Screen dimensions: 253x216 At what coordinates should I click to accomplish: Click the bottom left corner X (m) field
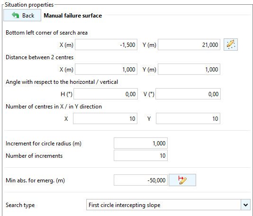[x=106, y=45]
